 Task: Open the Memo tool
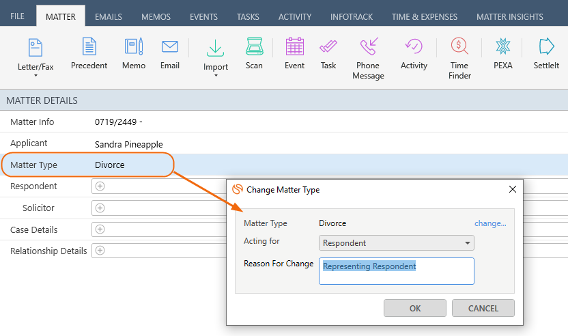[x=134, y=54]
